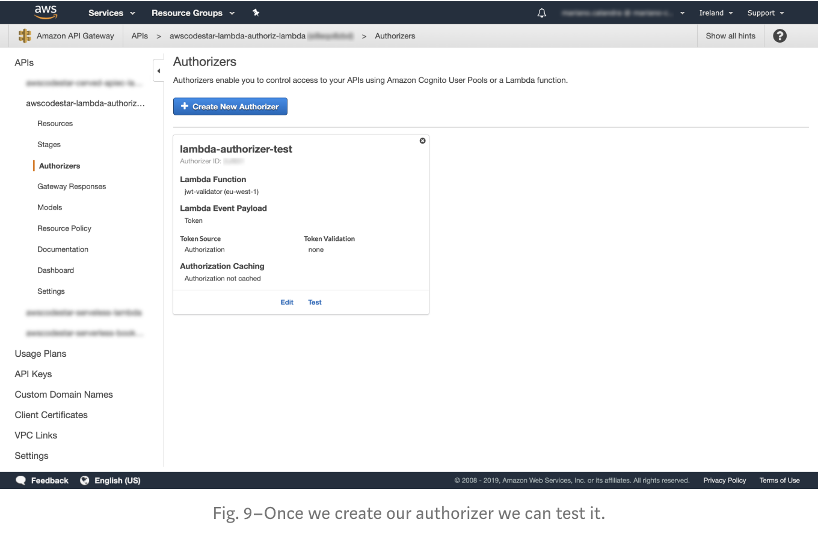Open the Terms of Use link
The width and height of the screenshot is (818, 537).
780,481
